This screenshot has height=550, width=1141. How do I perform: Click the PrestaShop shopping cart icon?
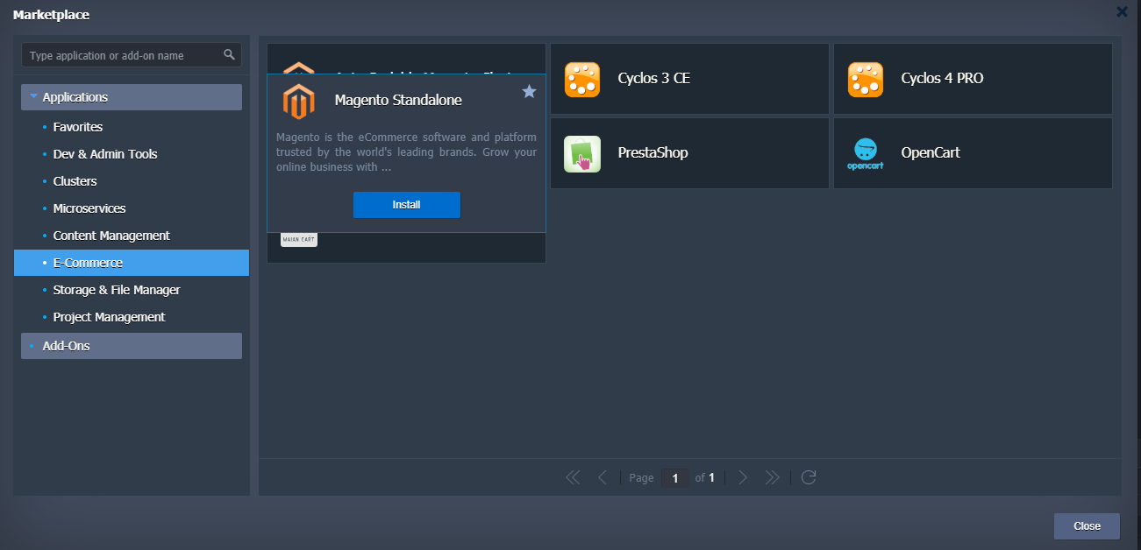[x=581, y=152]
